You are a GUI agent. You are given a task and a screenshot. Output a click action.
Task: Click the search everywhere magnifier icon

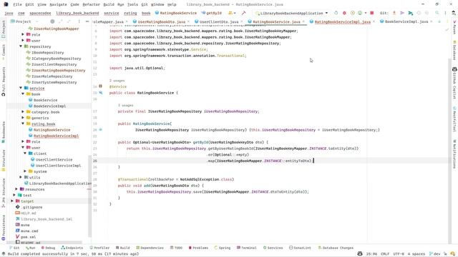[x=437, y=13]
